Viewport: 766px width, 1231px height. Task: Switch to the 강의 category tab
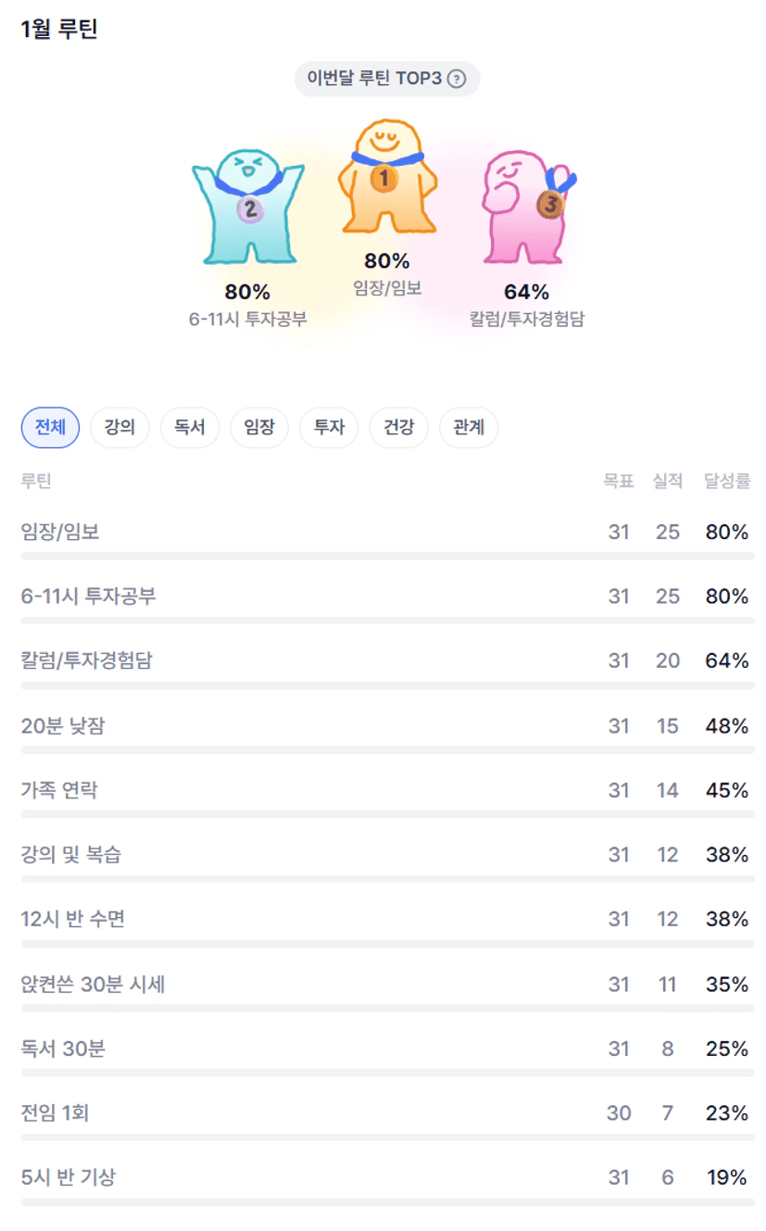point(119,428)
